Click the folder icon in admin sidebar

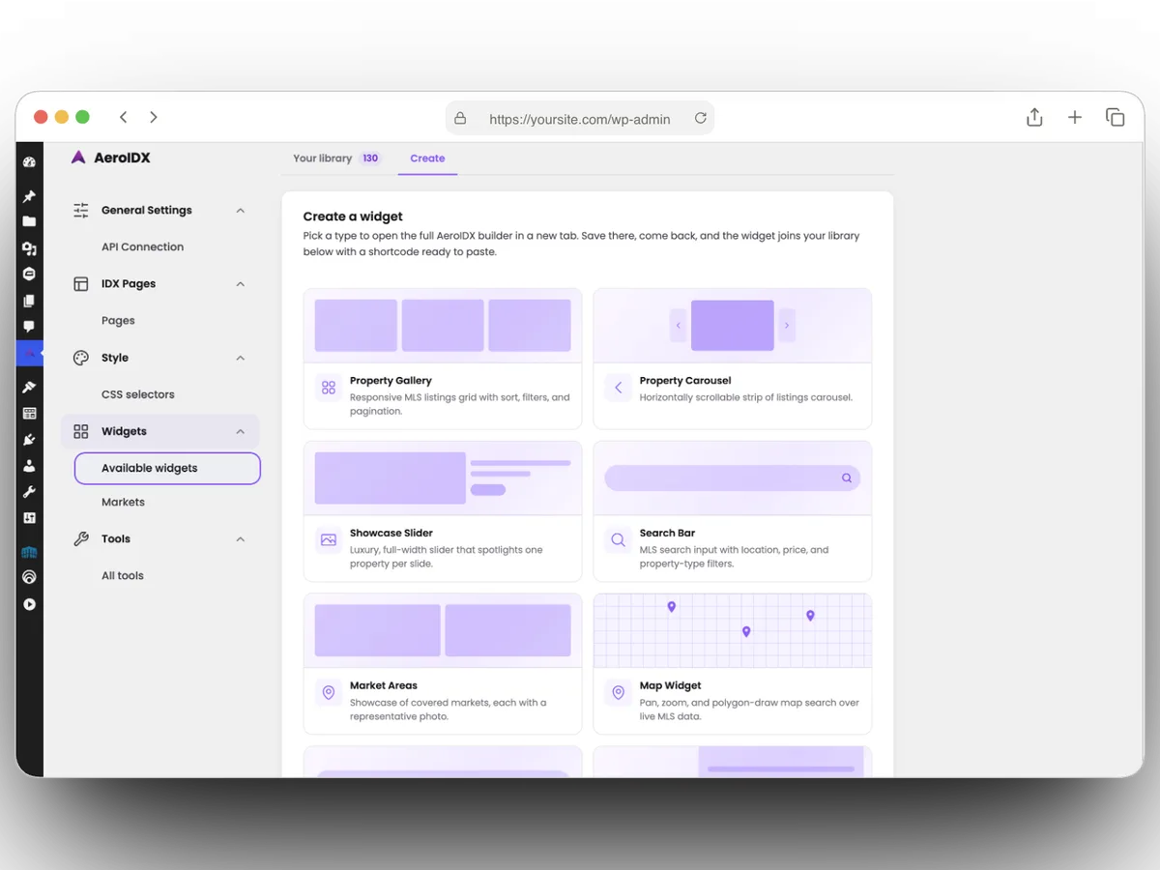tap(29, 221)
